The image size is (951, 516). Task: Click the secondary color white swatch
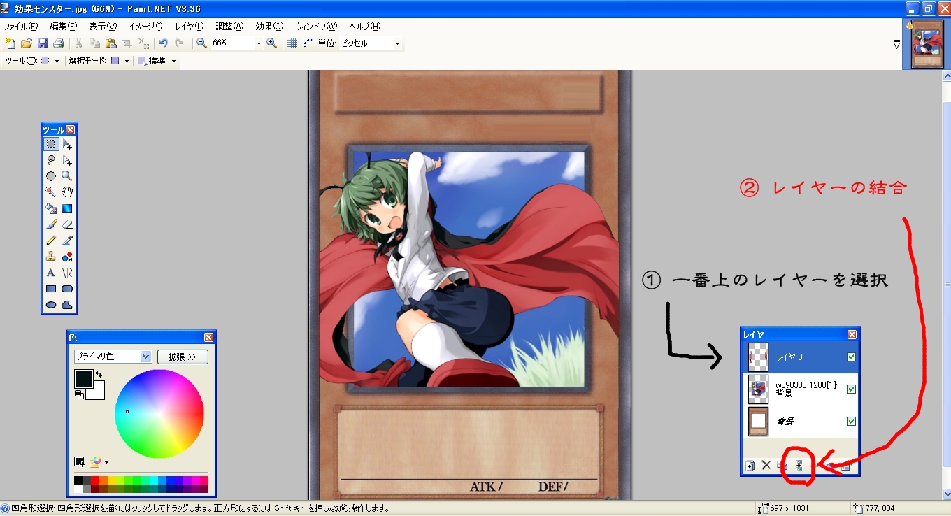(98, 393)
